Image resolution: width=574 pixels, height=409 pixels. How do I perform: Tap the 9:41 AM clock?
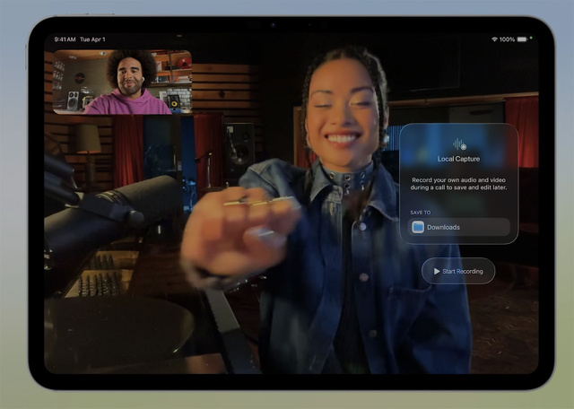65,39
